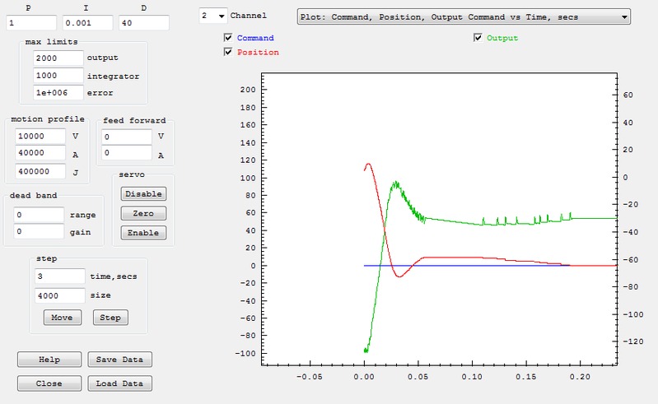Uncheck the Output trace checkbox
The image size is (658, 404).
478,38
